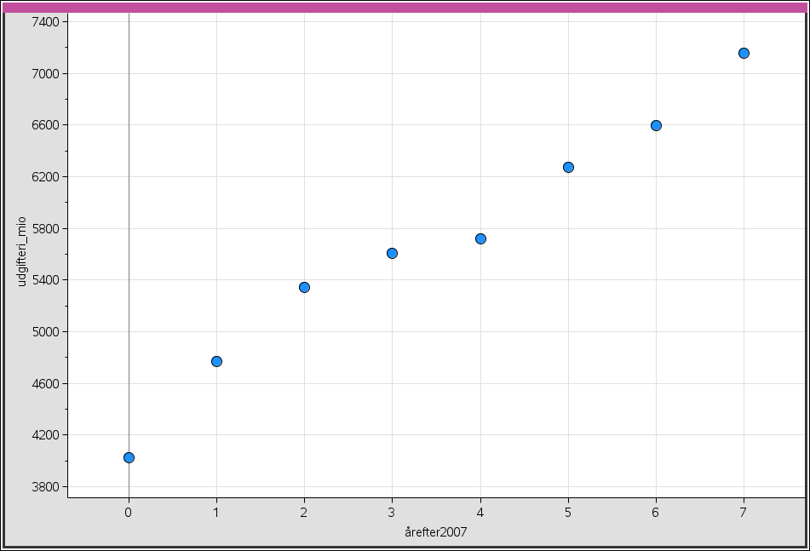
Task: Open the årefter2007 x-axis variable label
Action: [x=435, y=532]
